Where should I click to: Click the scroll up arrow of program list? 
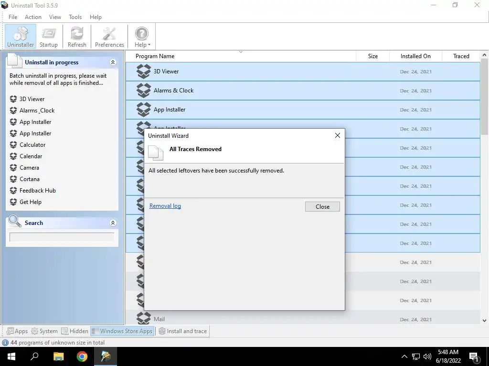point(484,55)
